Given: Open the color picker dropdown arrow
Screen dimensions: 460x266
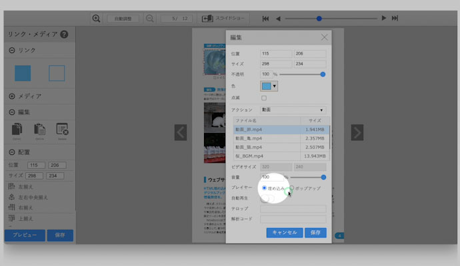Looking at the screenshot, I should (x=274, y=86).
